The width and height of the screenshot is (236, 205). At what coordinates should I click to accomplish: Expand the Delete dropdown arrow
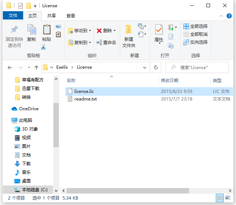(x=114, y=31)
